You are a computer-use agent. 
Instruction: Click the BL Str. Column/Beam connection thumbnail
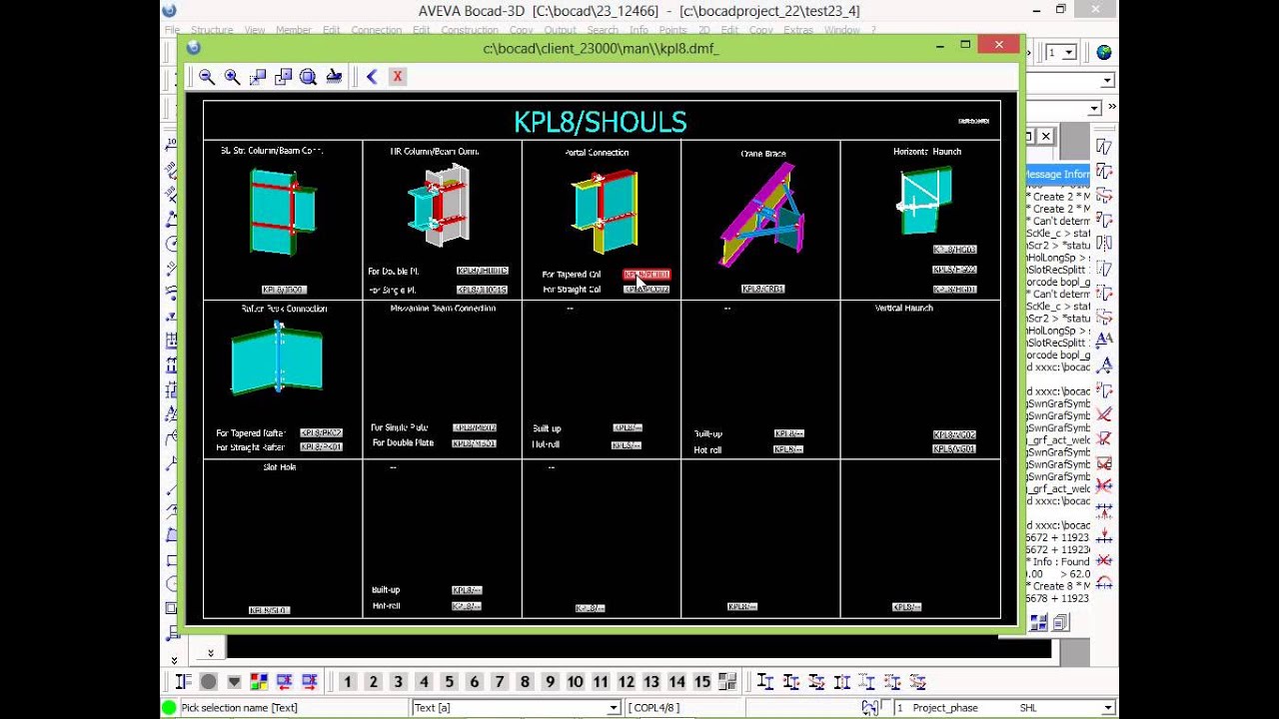(x=283, y=212)
